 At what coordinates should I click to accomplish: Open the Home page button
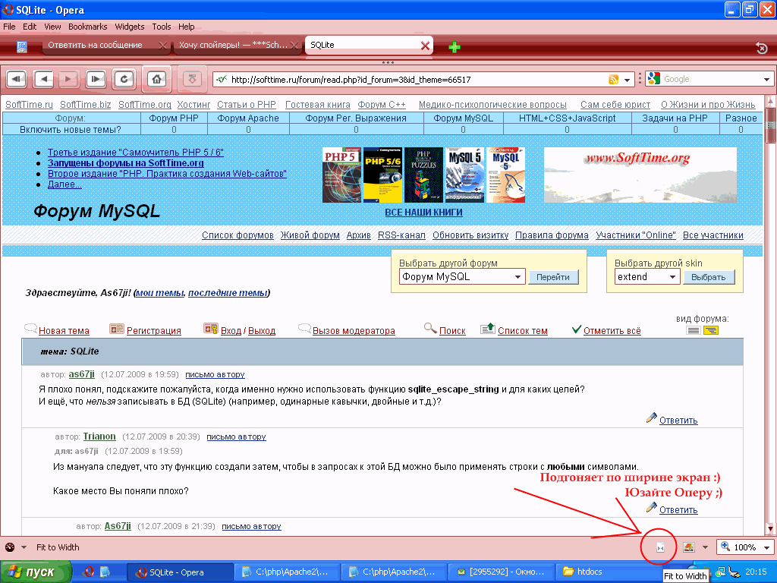(x=156, y=79)
